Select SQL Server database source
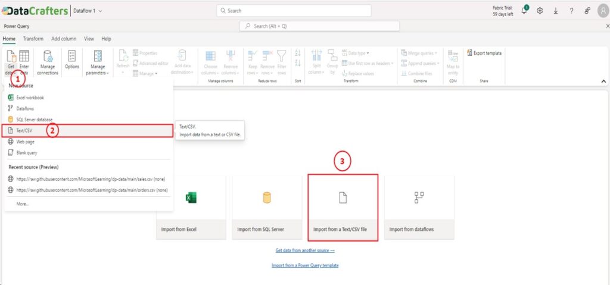 click(89, 120)
